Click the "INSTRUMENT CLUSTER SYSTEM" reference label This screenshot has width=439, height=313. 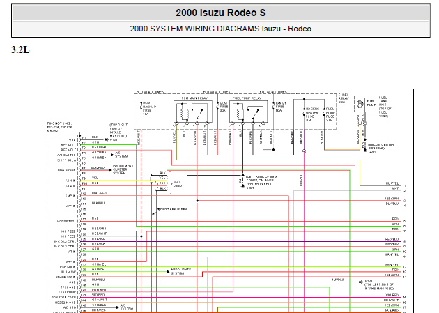pos(123,169)
